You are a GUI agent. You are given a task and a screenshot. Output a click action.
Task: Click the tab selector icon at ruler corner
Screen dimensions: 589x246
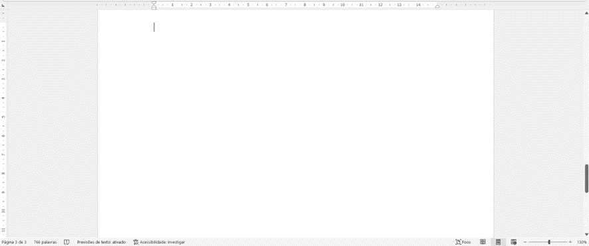click(x=3, y=5)
